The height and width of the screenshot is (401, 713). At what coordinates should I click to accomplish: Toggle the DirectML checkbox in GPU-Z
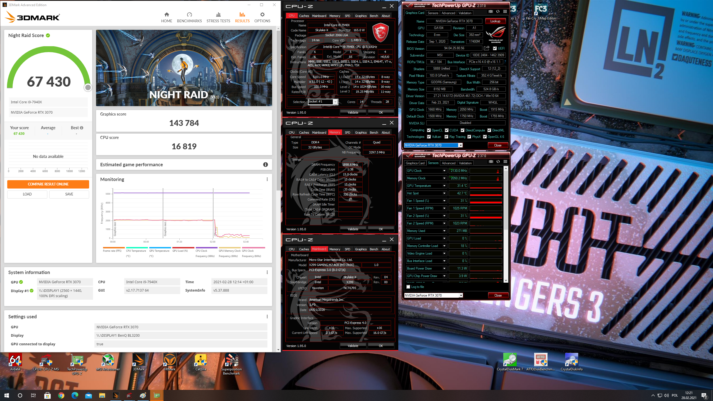489,130
